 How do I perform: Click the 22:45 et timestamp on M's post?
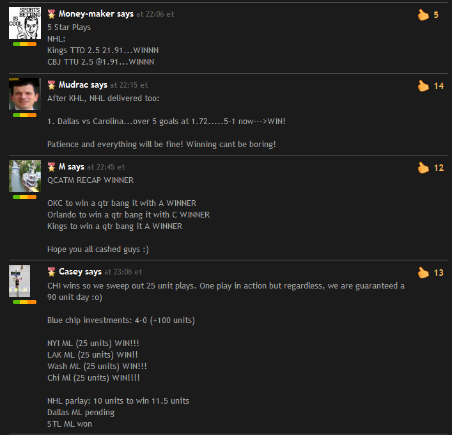(106, 167)
